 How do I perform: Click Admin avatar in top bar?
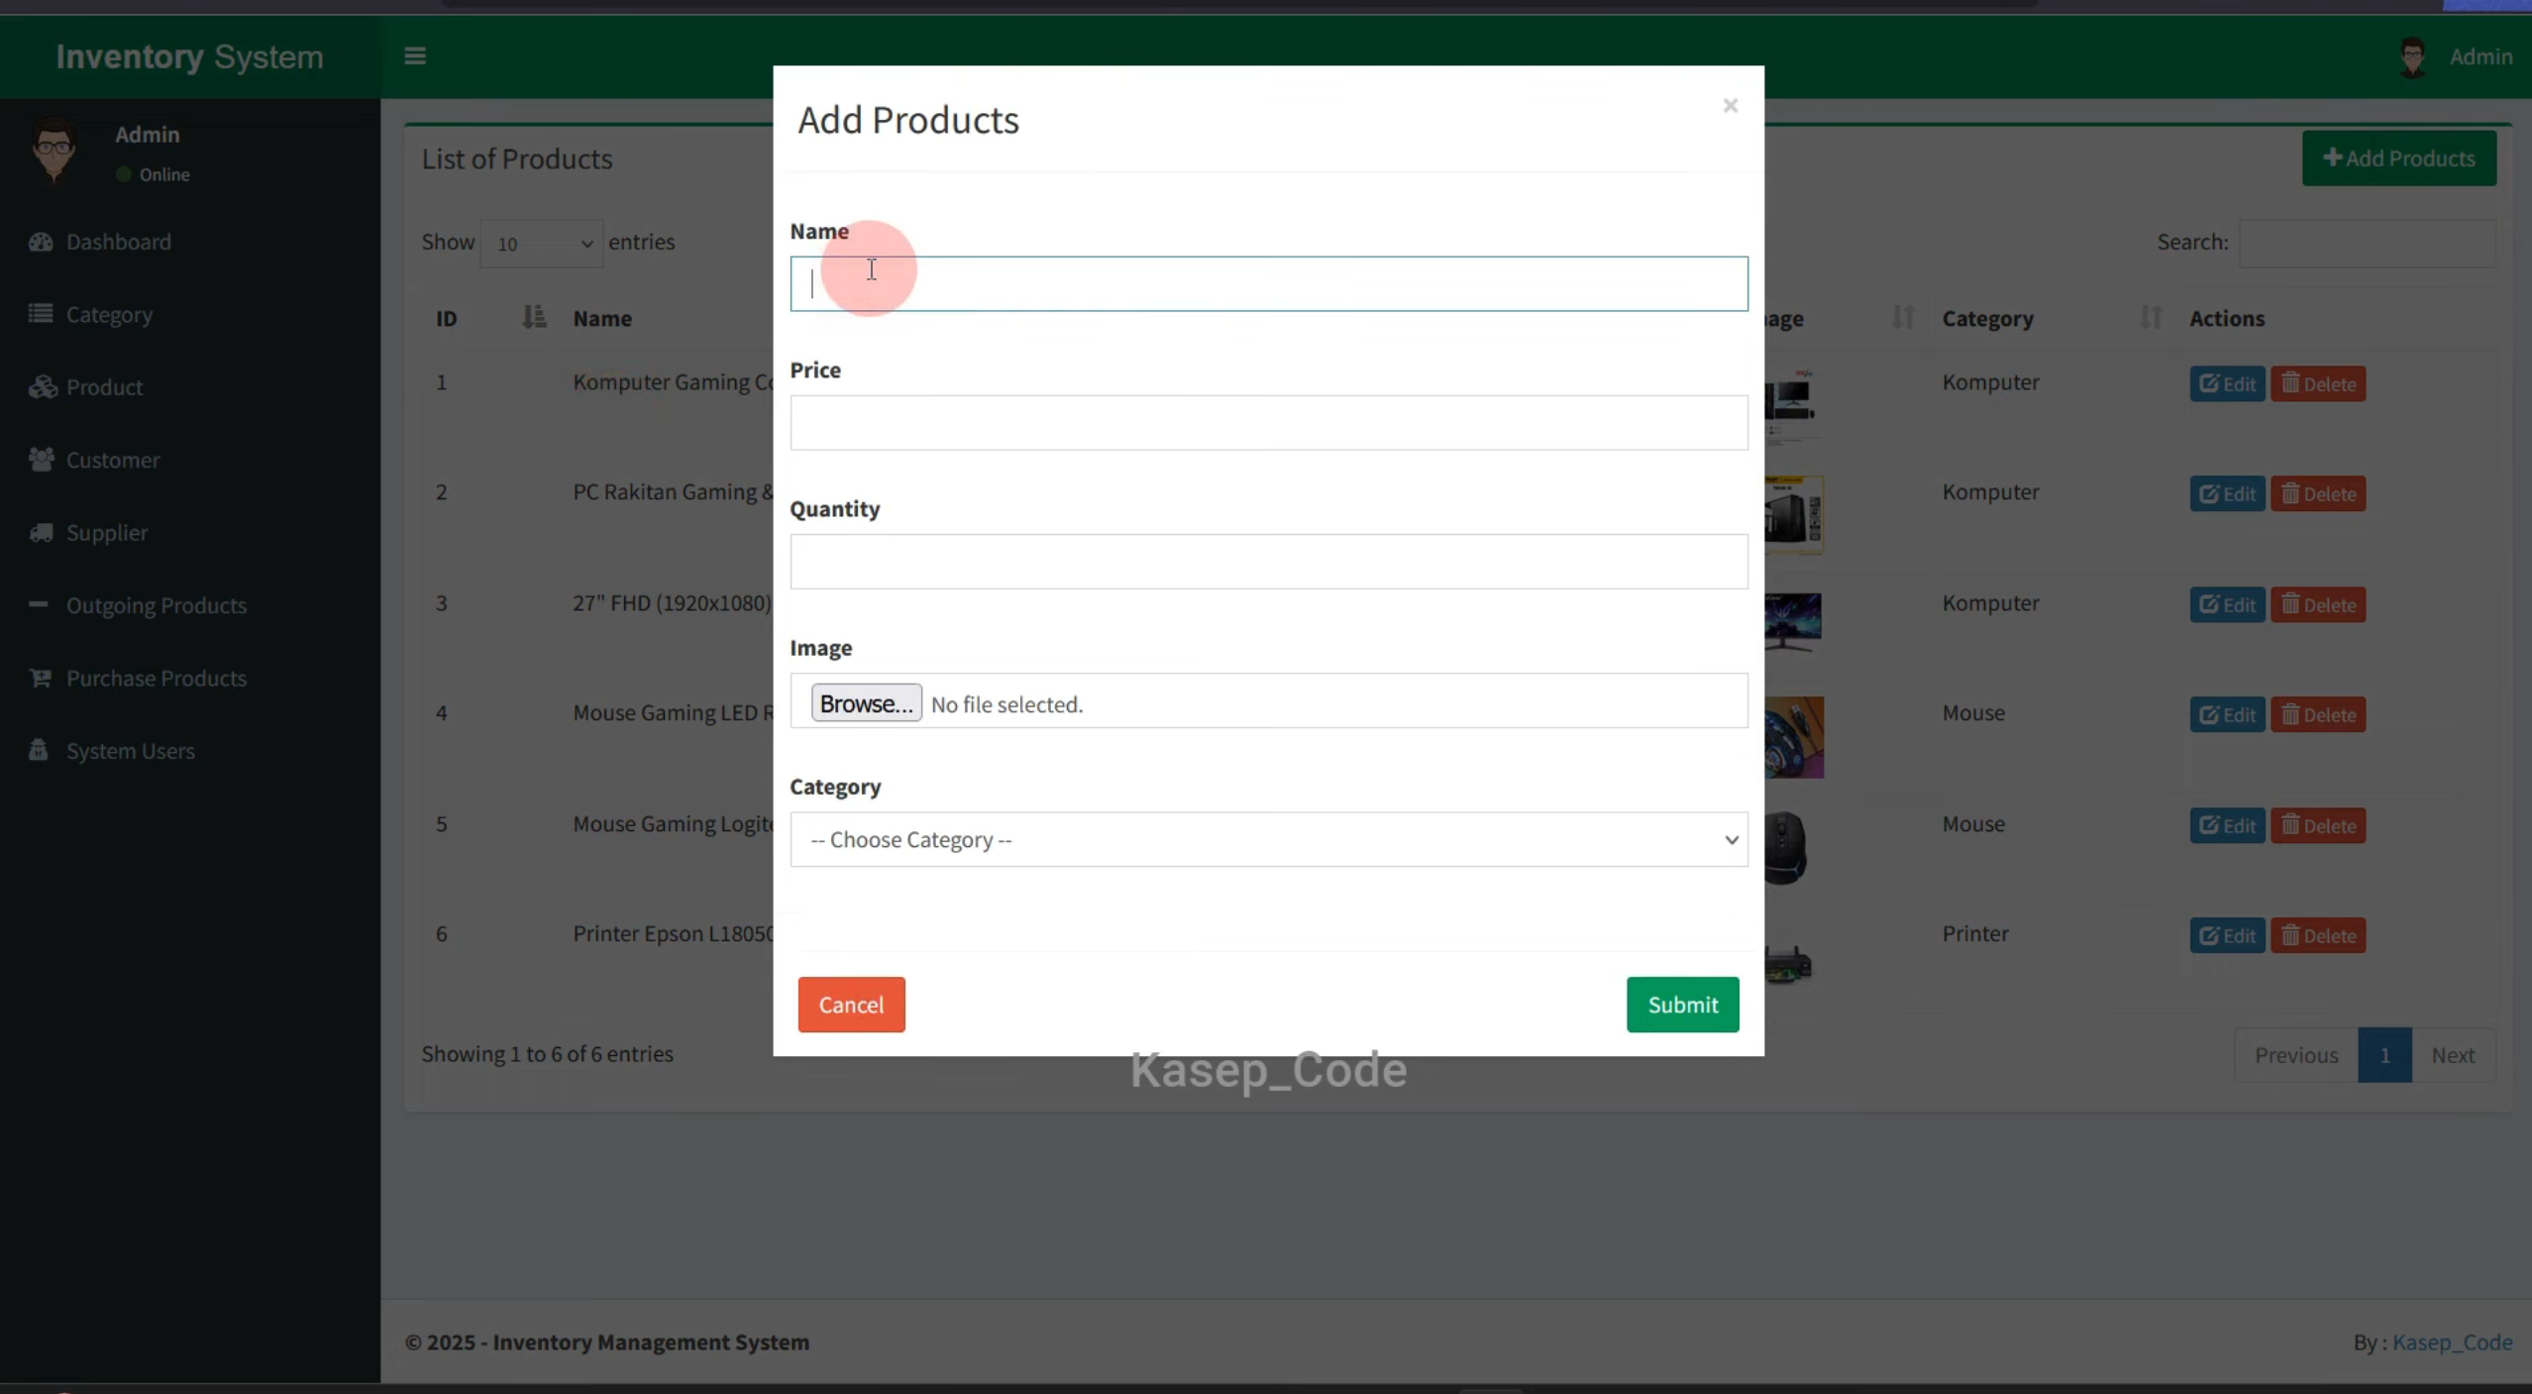[x=2412, y=56]
